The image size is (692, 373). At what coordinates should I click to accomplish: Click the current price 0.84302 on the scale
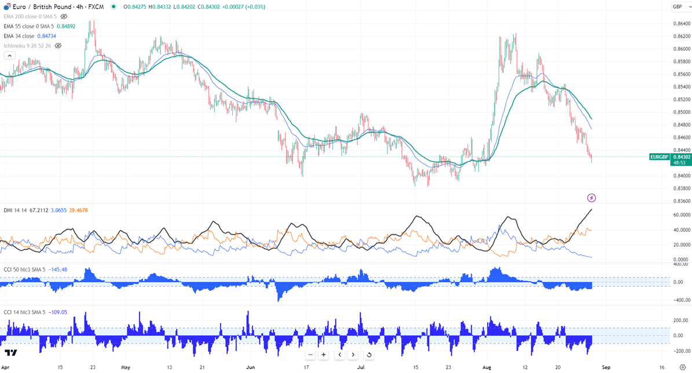[x=681, y=157]
